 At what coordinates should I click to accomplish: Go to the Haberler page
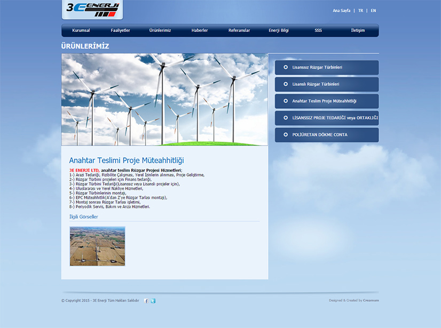(x=200, y=30)
